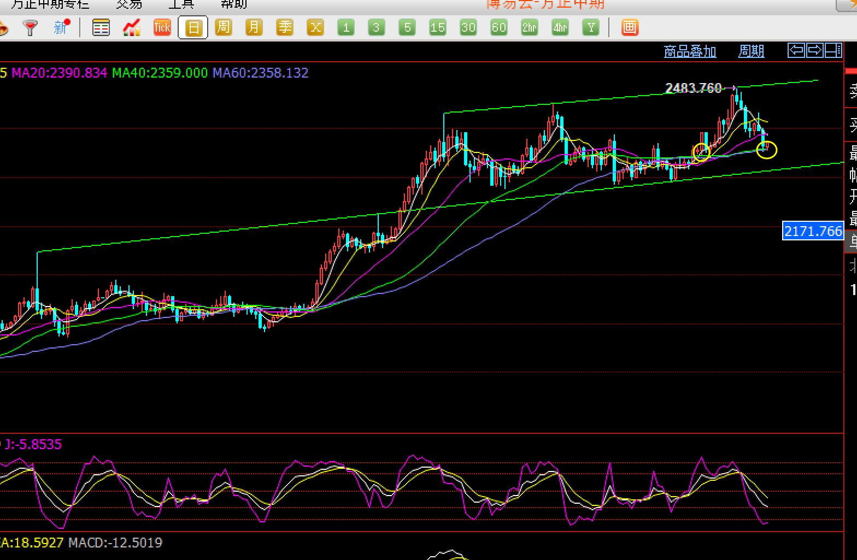Switch to 5-minute chart
The image size is (857, 560).
(407, 27)
